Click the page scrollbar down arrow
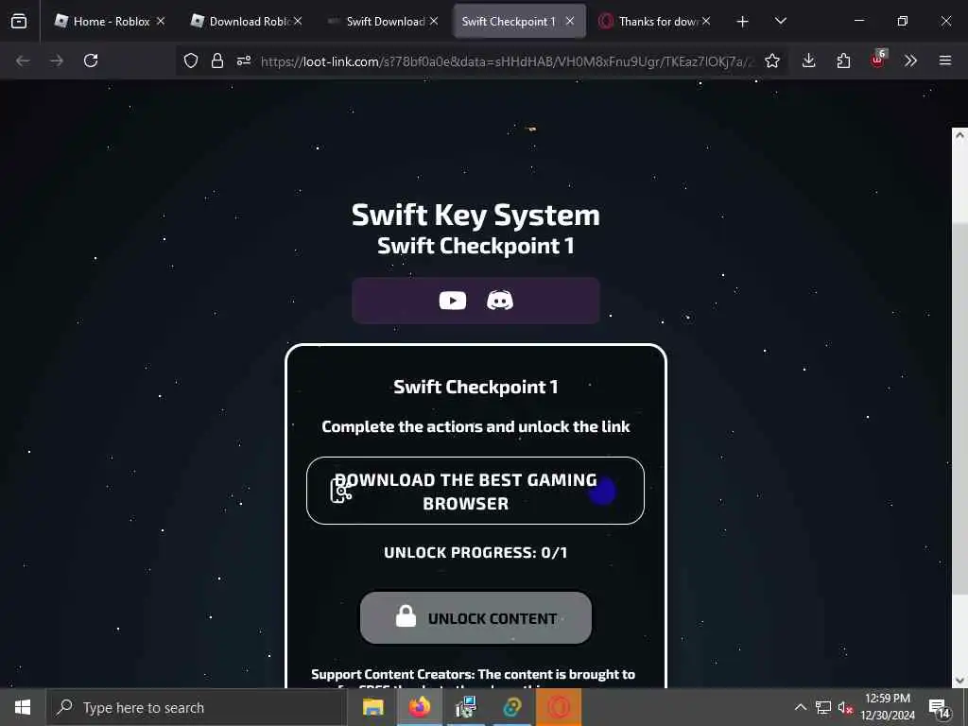The height and width of the screenshot is (726, 968). click(959, 681)
